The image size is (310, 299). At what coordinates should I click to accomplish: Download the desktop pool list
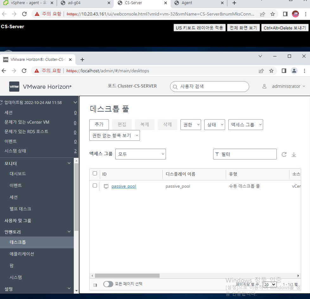[x=294, y=154]
